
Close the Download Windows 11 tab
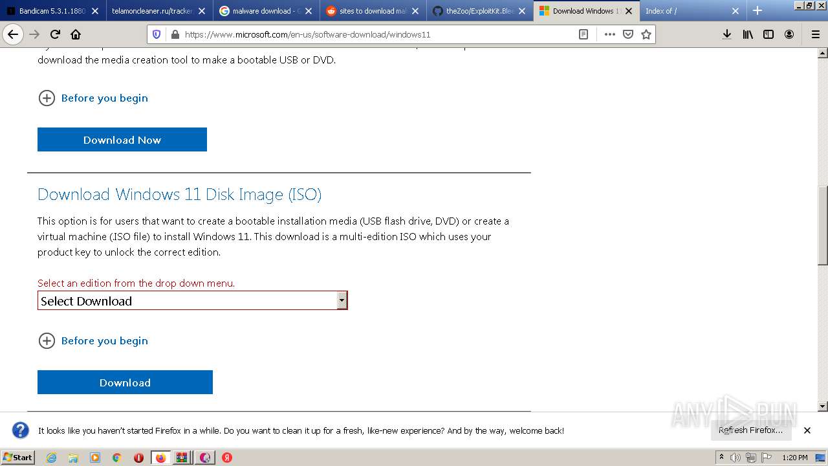(628, 11)
